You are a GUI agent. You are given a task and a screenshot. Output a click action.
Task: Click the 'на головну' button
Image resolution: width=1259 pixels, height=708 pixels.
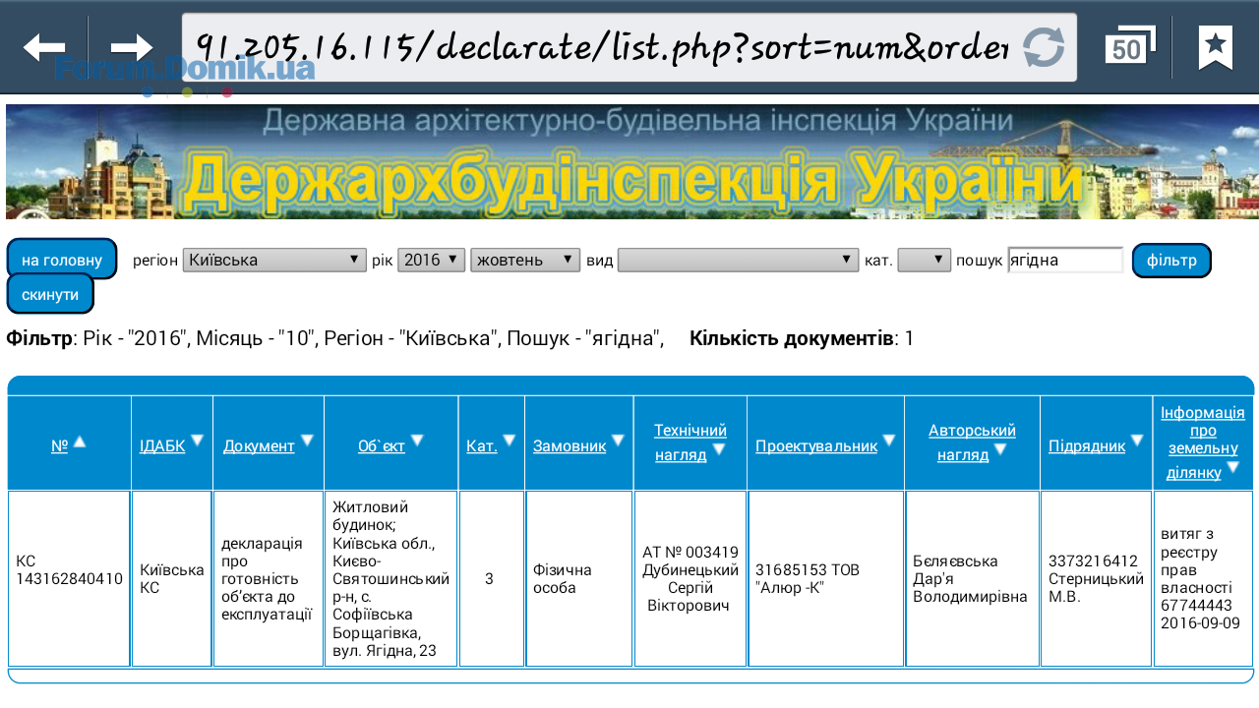tap(62, 260)
